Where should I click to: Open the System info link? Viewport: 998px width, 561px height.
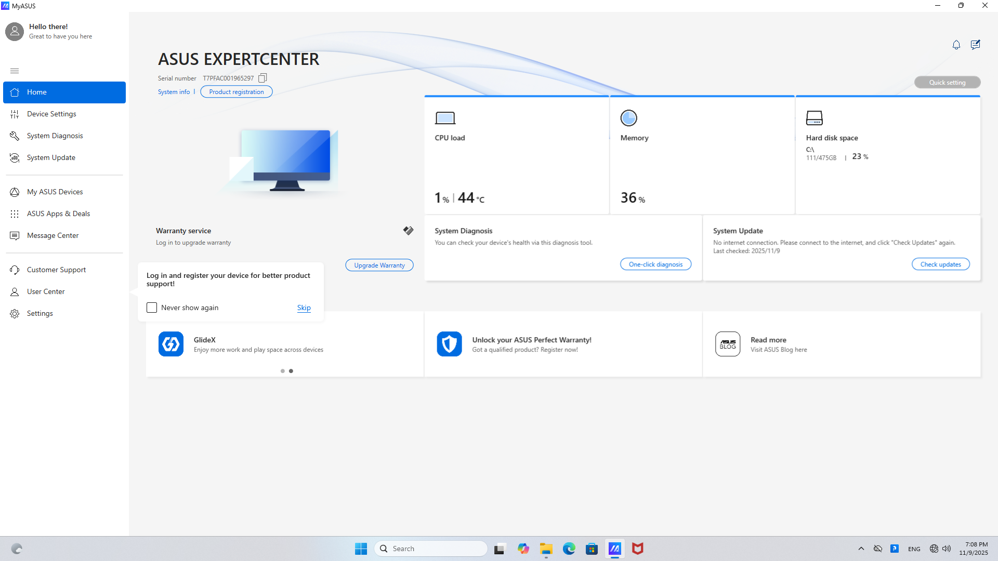pyautogui.click(x=174, y=92)
